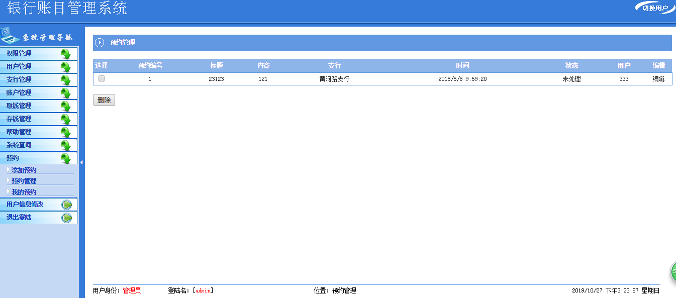Expand the 存钱管理 menu section

click(39, 119)
